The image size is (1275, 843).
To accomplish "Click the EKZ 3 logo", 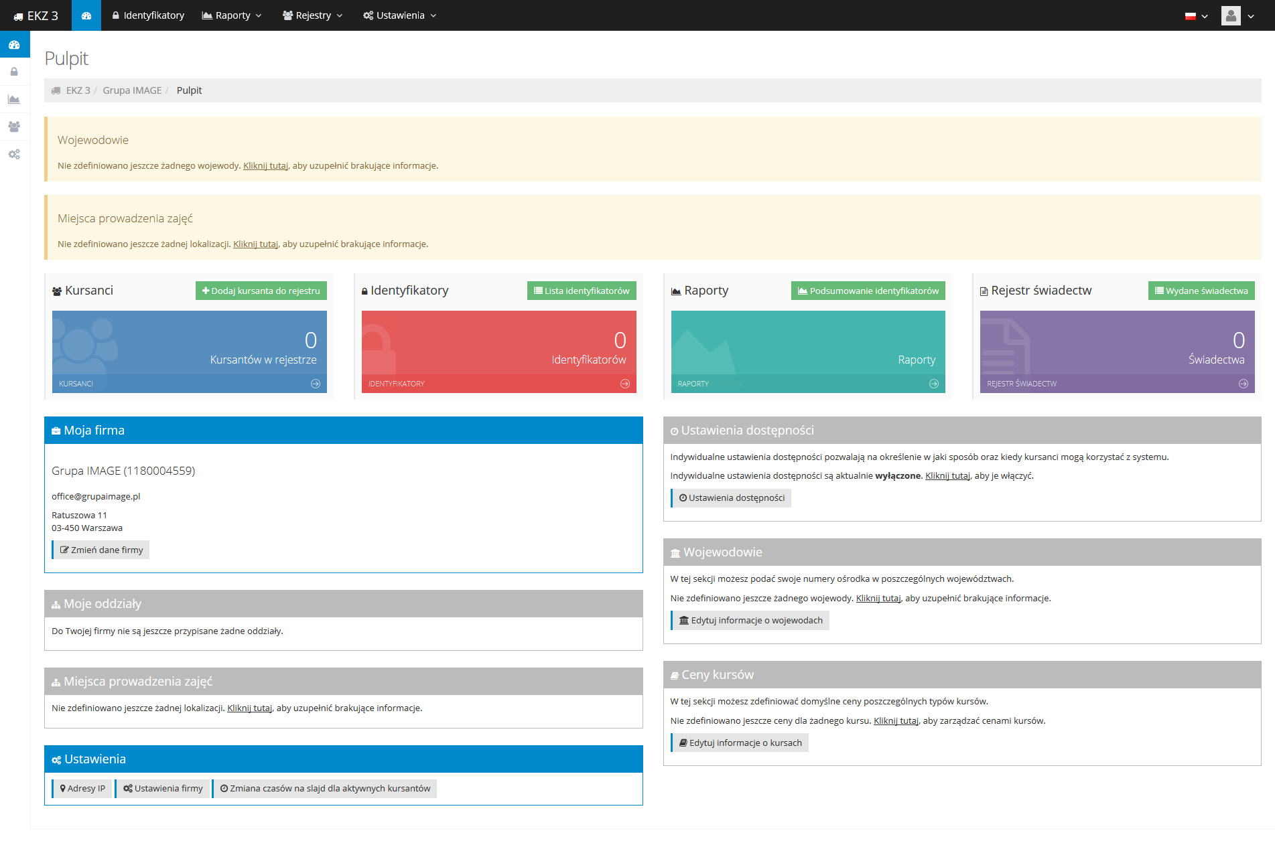I will click(x=36, y=15).
